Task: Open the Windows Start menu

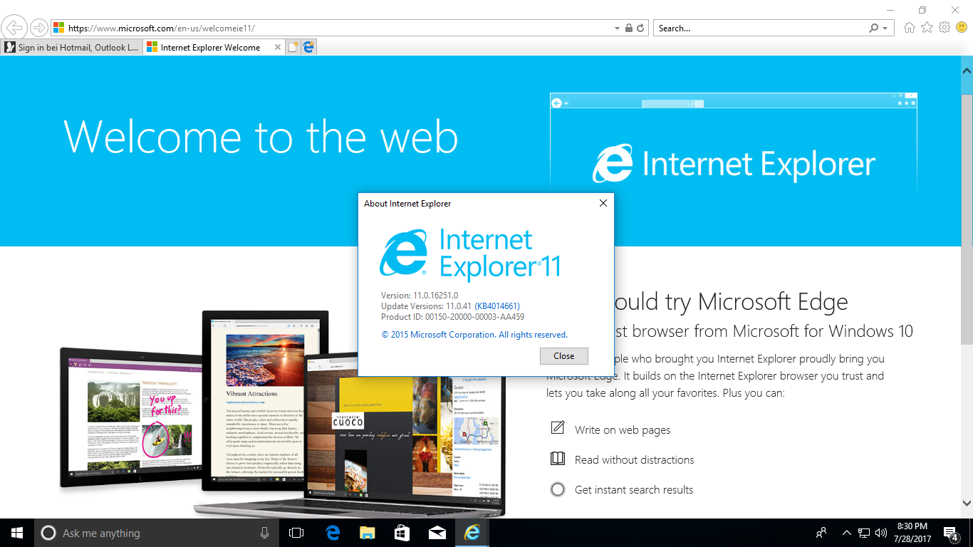Action: tap(17, 533)
